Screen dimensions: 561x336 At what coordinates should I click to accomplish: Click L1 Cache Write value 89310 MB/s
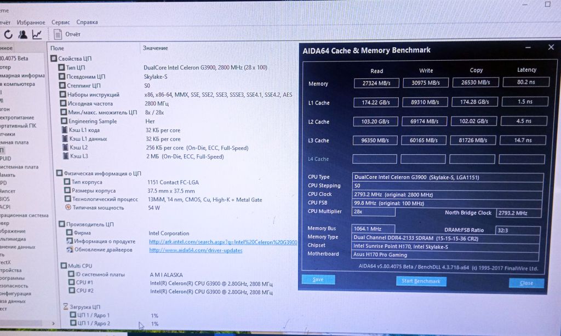[x=425, y=102]
